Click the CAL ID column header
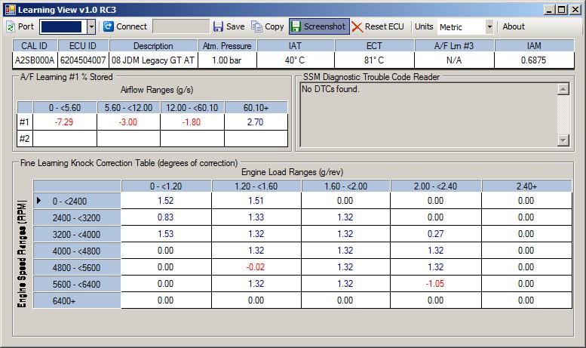586x348 pixels. [35, 45]
